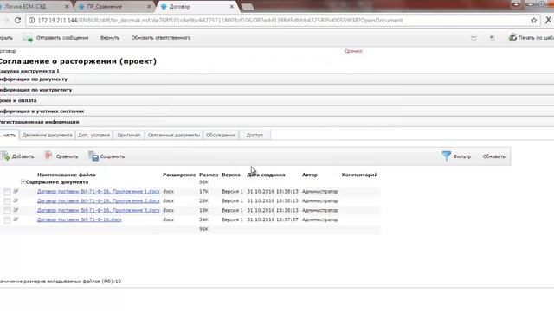Viewport: 554px width, 311px height.
Task: Click size value 17K
Action: [204, 191]
